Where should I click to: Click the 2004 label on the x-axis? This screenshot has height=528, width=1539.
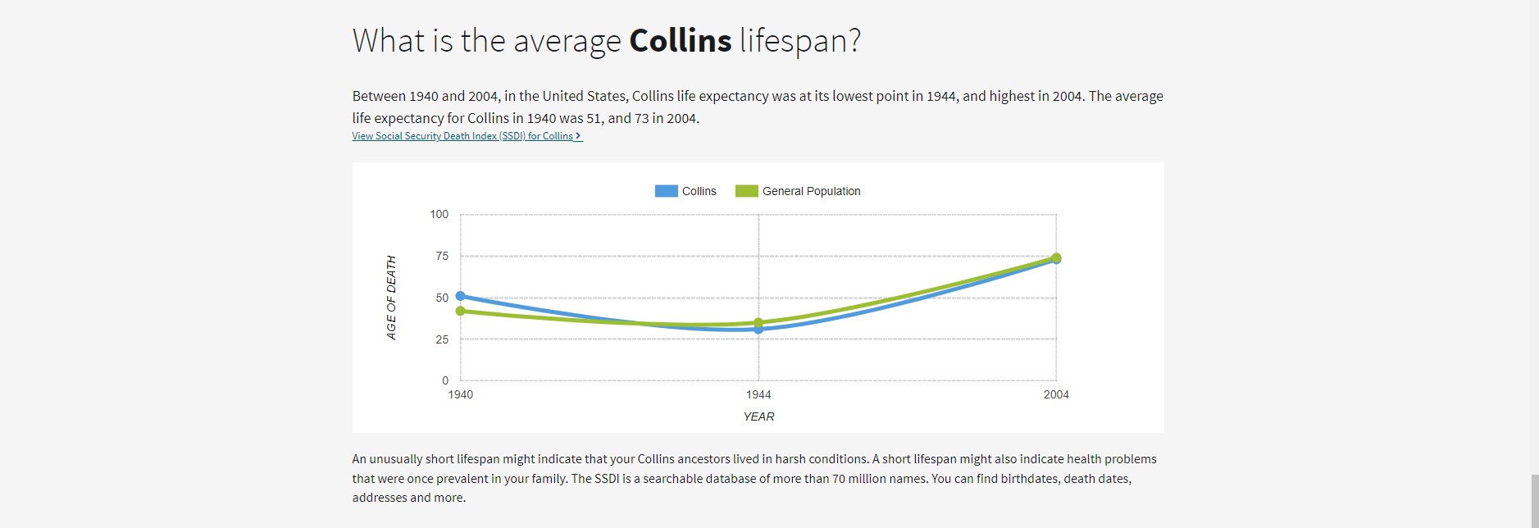(x=1057, y=394)
